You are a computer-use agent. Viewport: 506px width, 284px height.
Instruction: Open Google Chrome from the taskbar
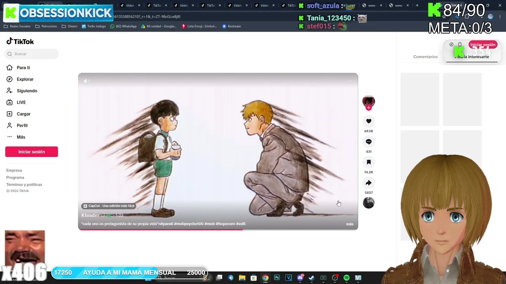(265, 278)
